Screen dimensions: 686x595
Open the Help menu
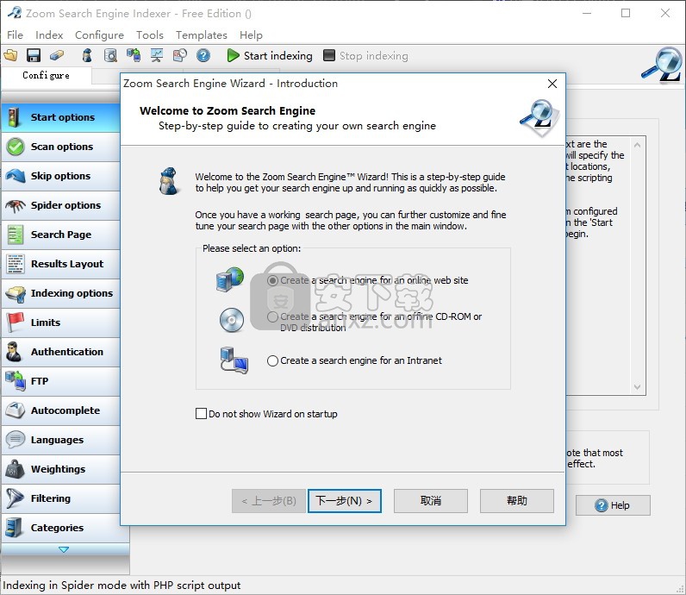[251, 35]
